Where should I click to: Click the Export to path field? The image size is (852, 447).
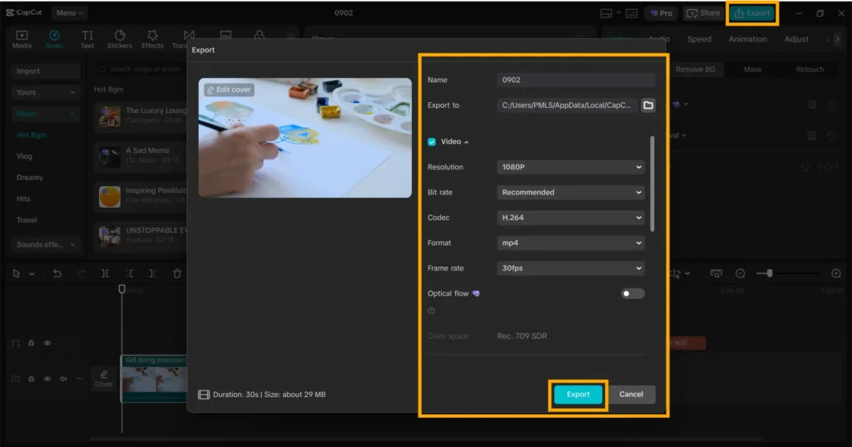click(567, 106)
